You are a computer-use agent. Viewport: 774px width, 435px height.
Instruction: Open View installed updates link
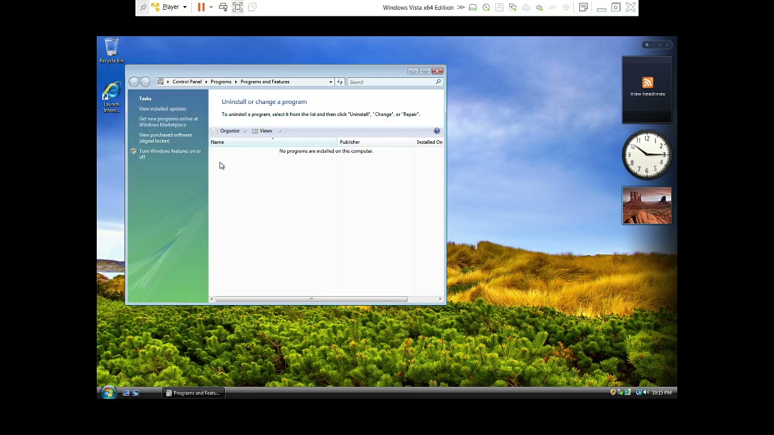click(163, 109)
